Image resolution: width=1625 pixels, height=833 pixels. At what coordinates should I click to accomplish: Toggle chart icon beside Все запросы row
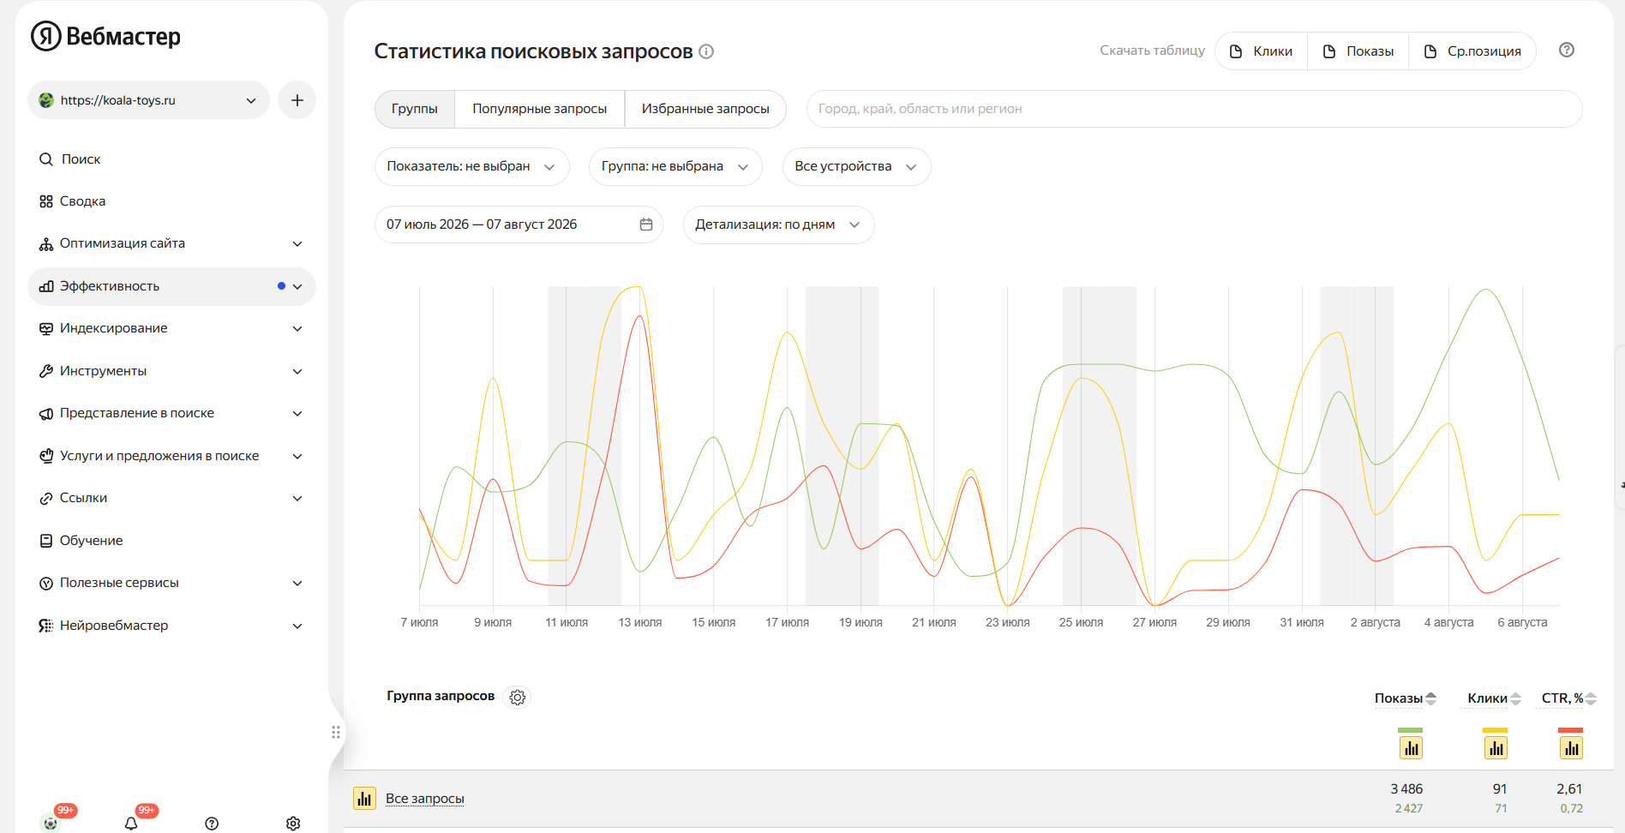pyautogui.click(x=364, y=798)
